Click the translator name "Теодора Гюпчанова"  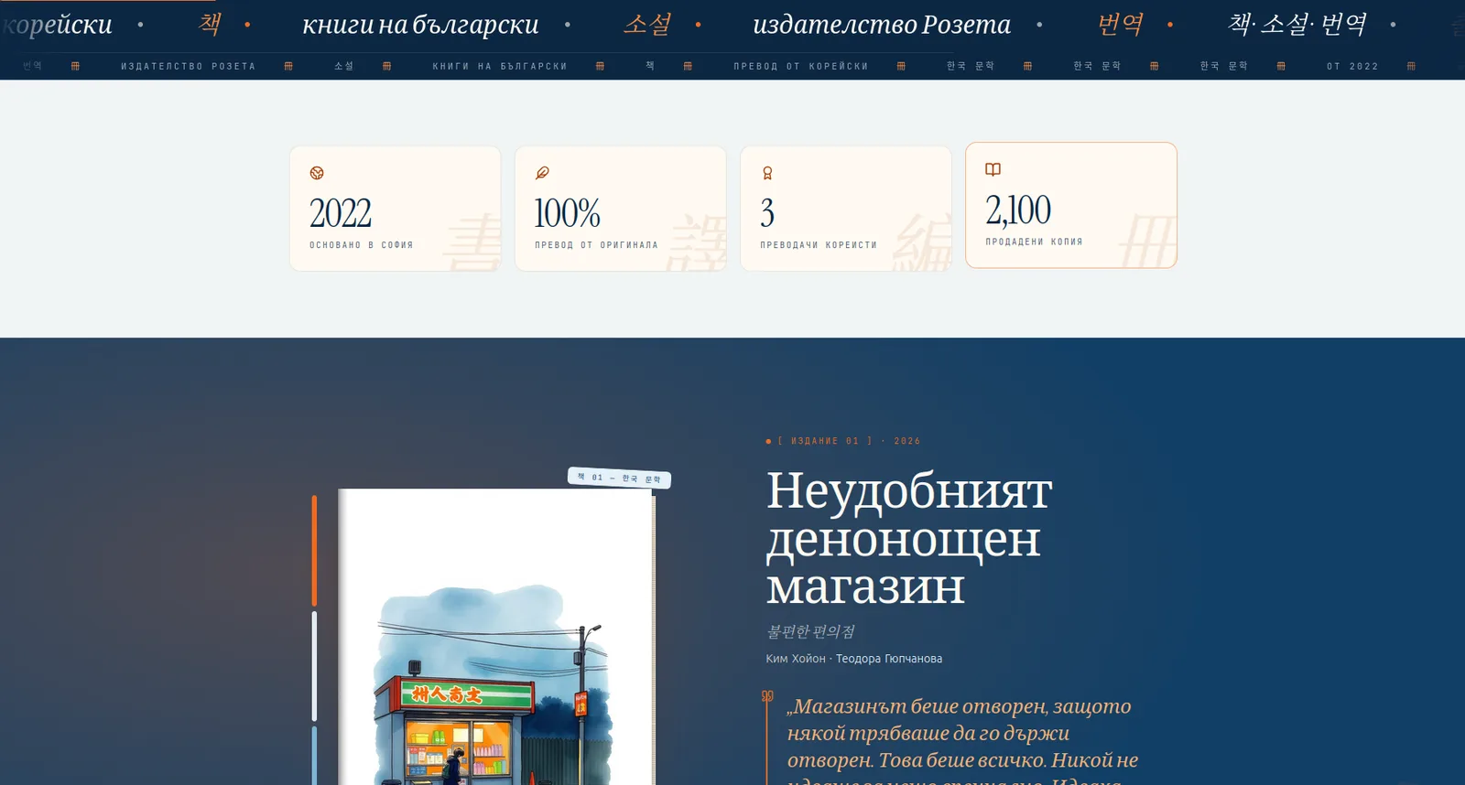tap(889, 659)
